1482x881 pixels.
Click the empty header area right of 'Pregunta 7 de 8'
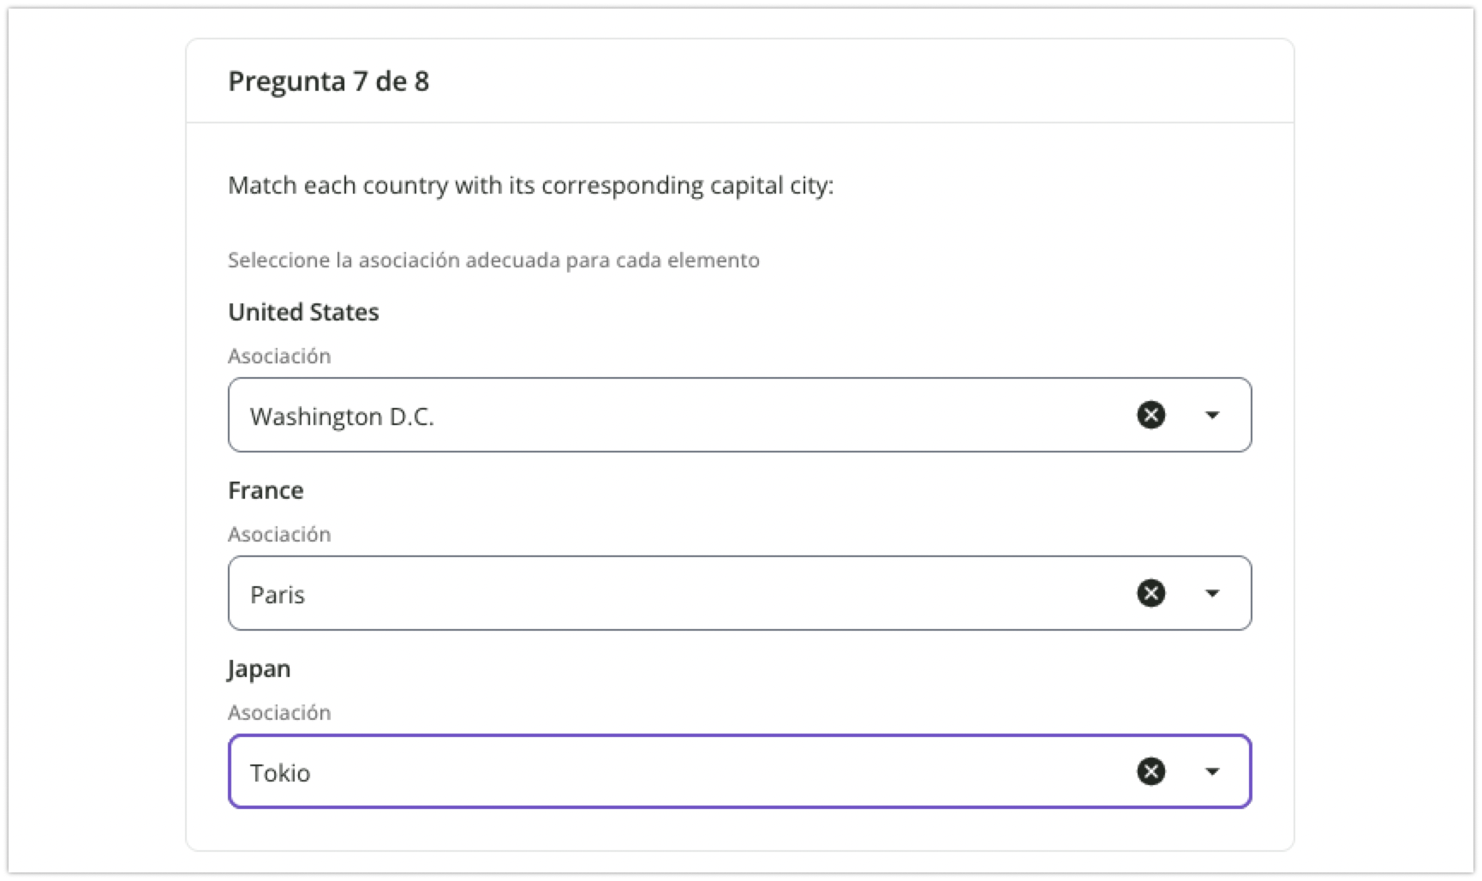coord(857,81)
